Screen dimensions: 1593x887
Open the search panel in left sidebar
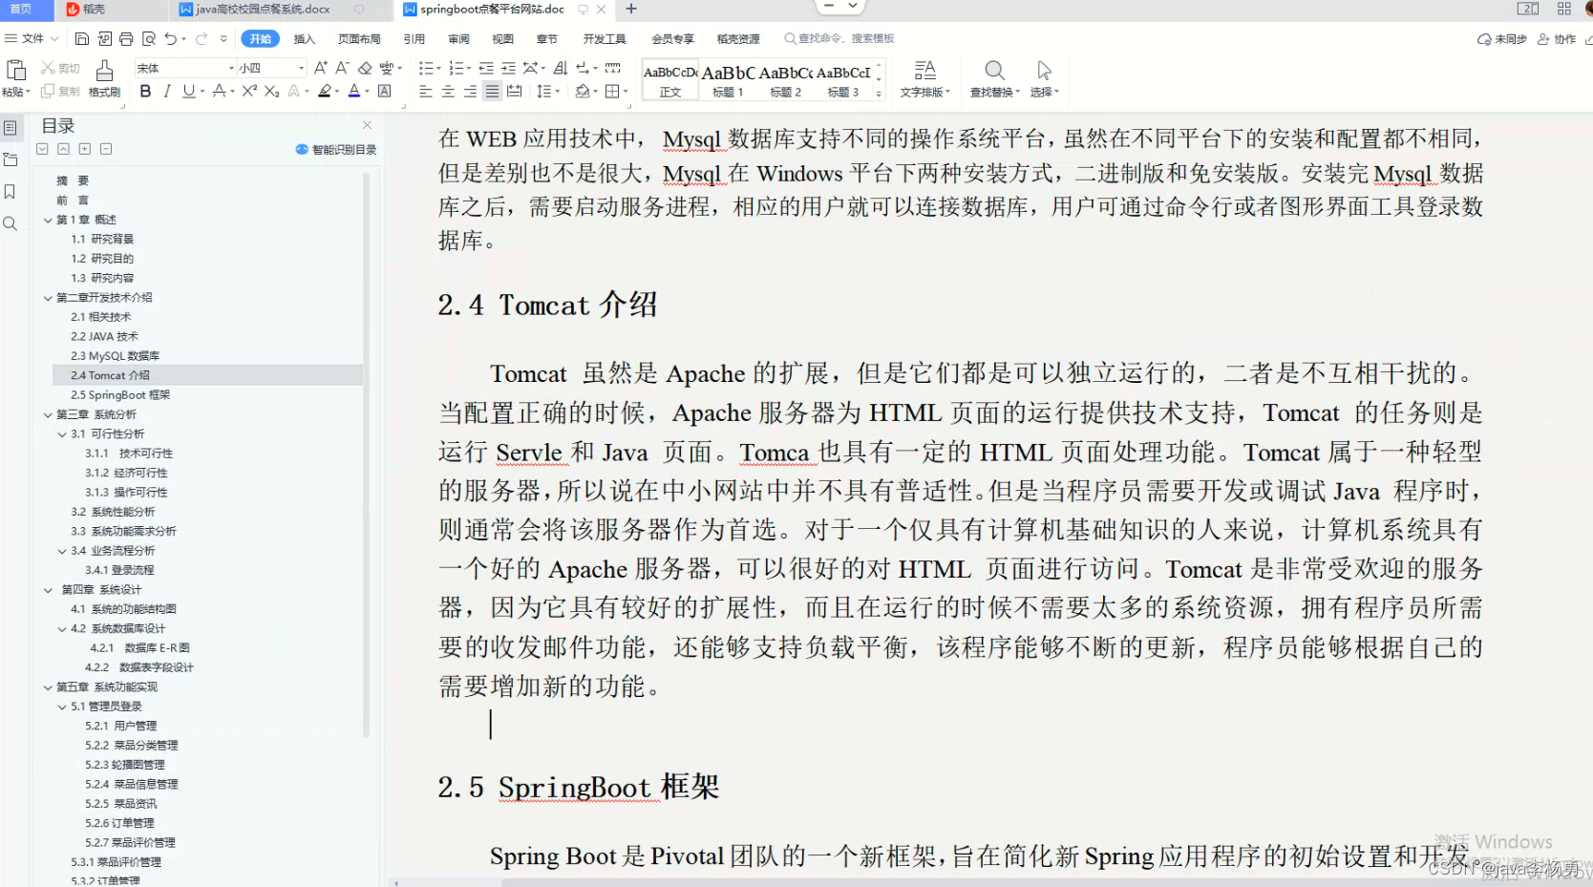[x=11, y=223]
